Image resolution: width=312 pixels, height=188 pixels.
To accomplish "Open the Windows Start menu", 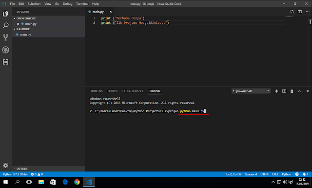I will pyautogui.click(x=5, y=182).
